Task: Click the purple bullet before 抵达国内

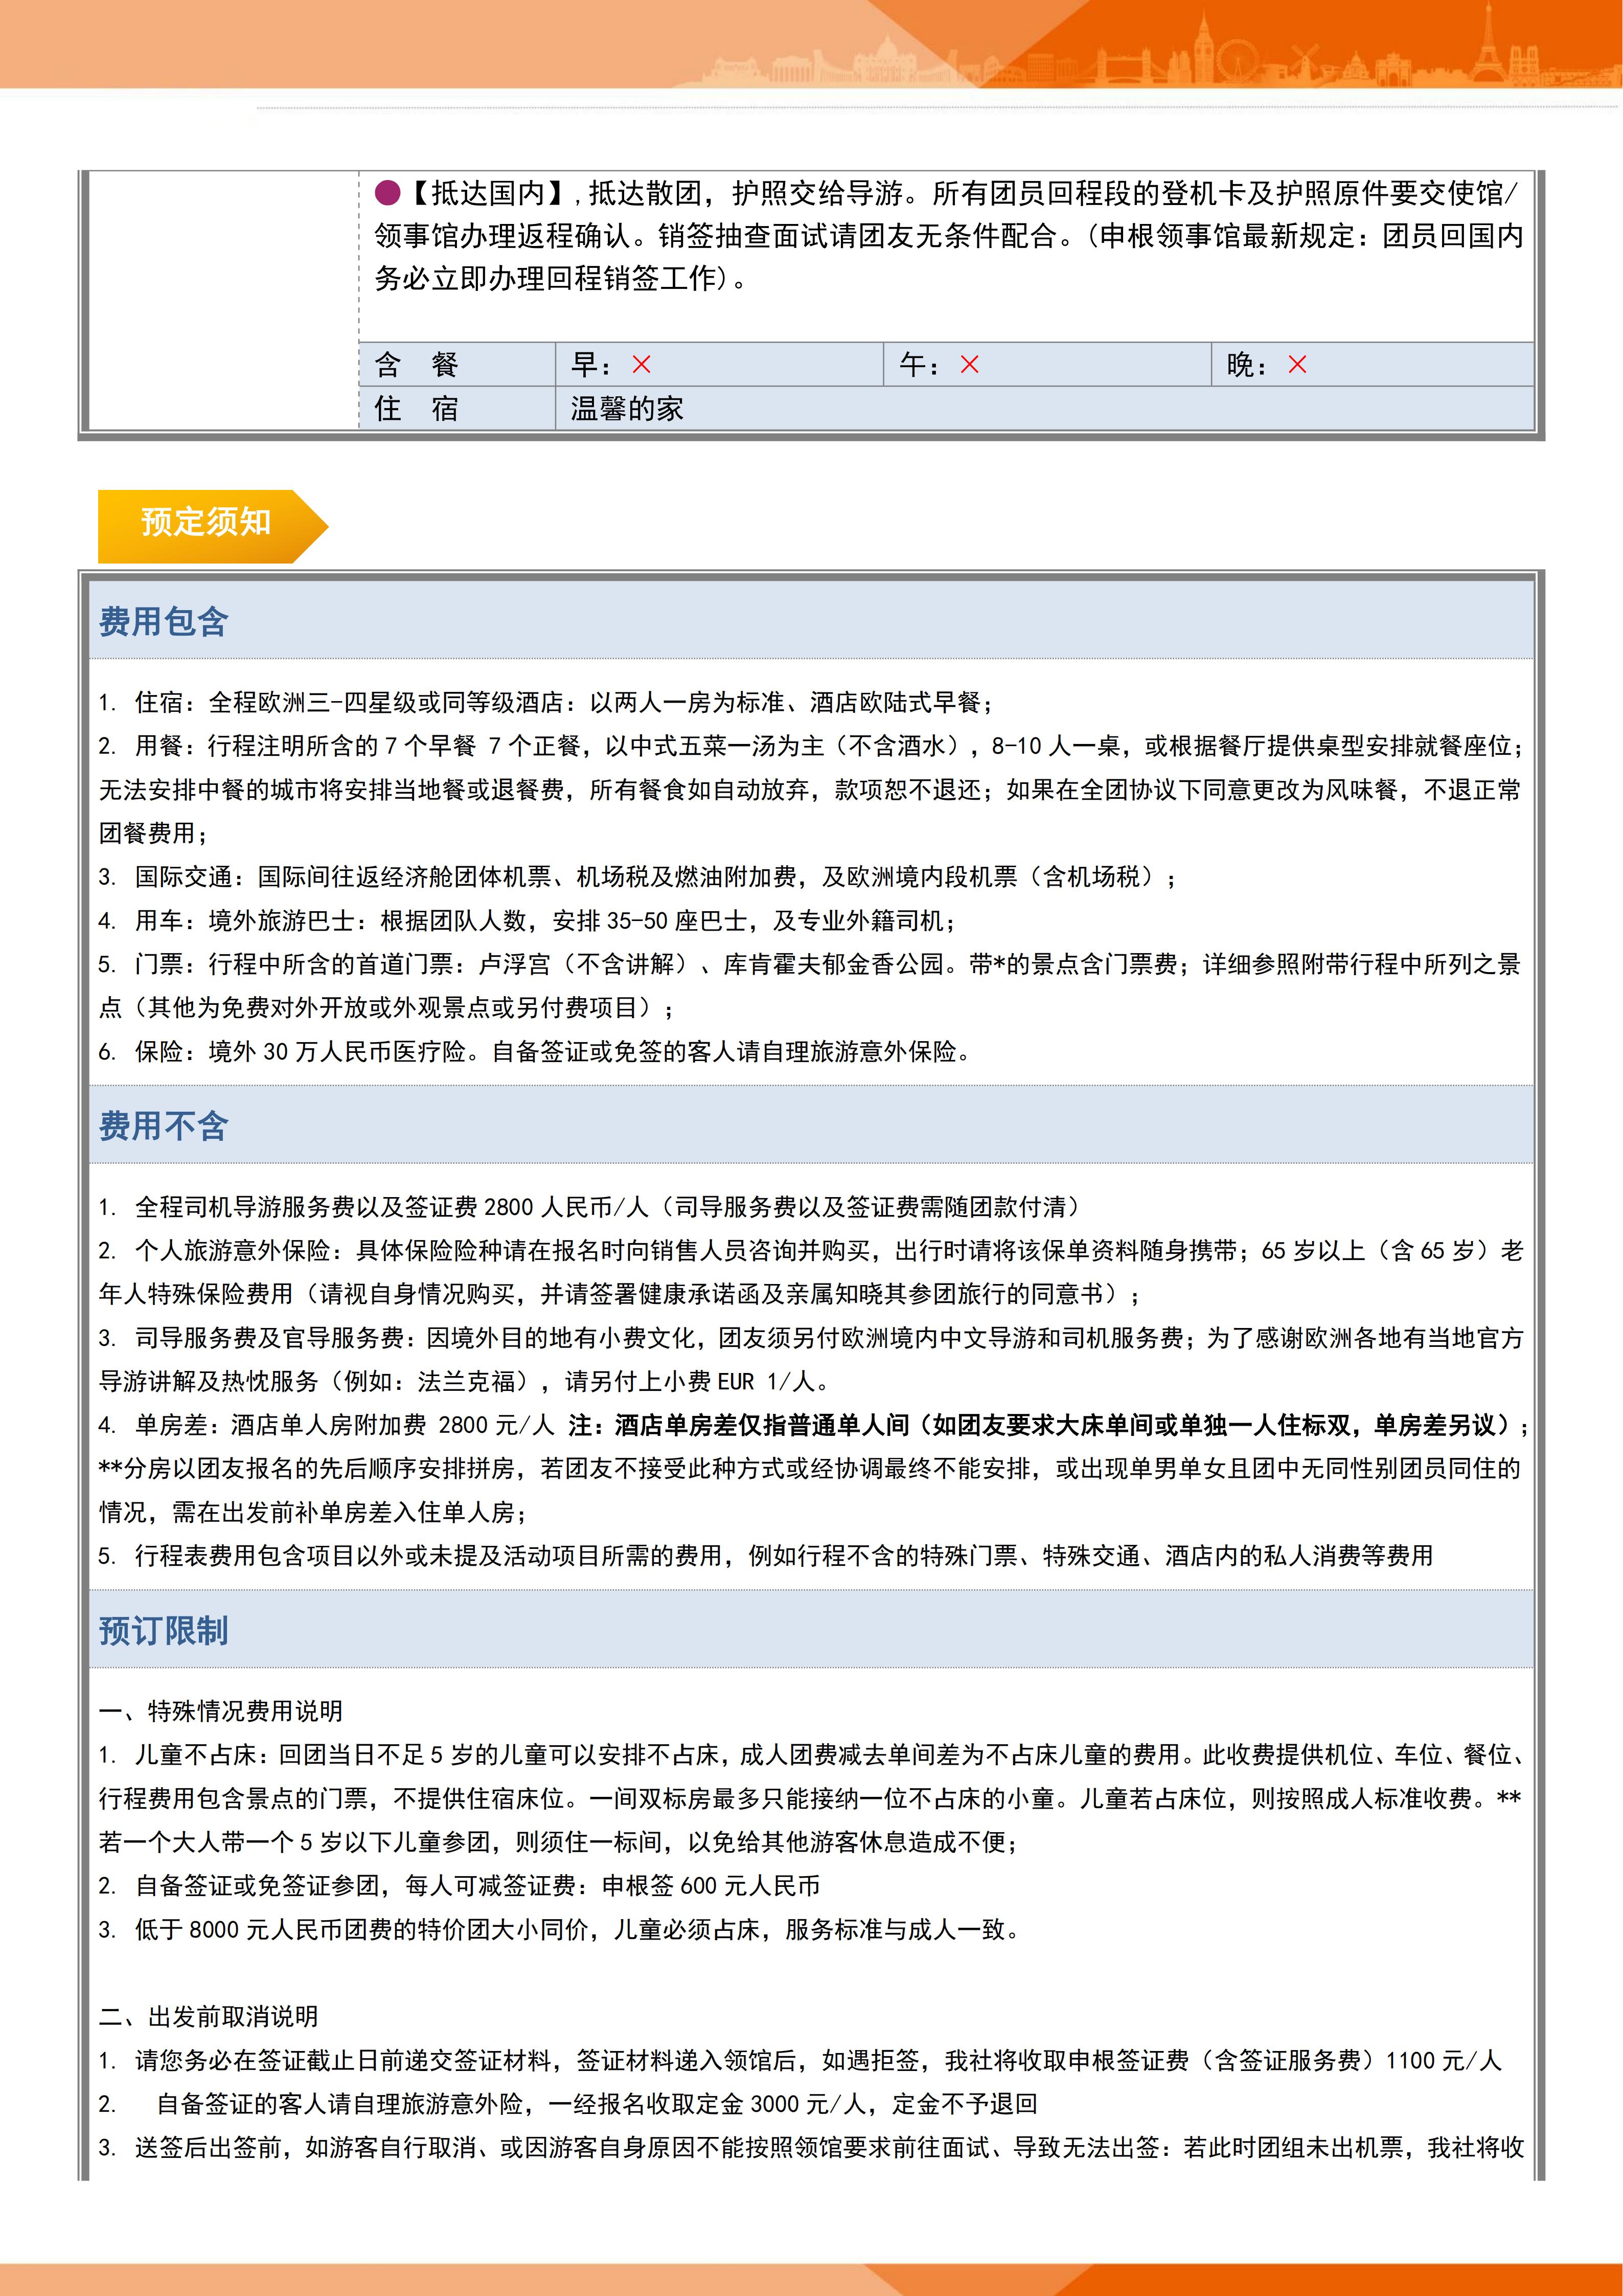Action: [x=387, y=193]
